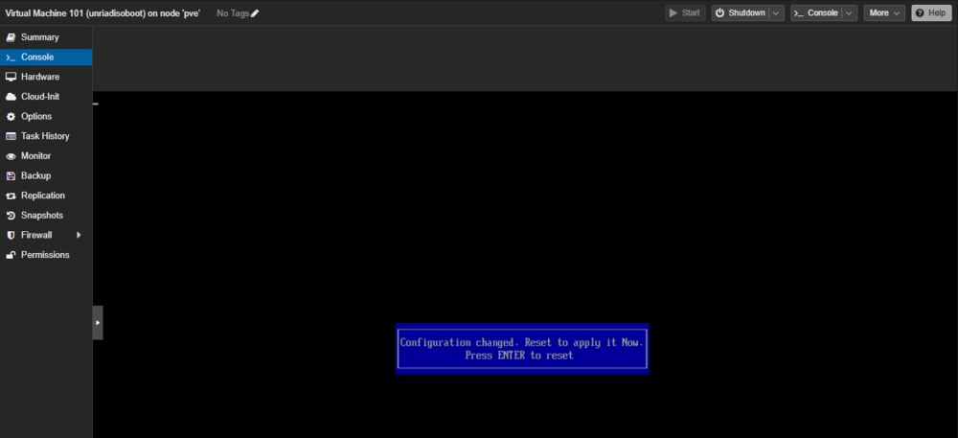The height and width of the screenshot is (438, 958).
Task: Click the Permissions unlock icon
Action: (11, 255)
